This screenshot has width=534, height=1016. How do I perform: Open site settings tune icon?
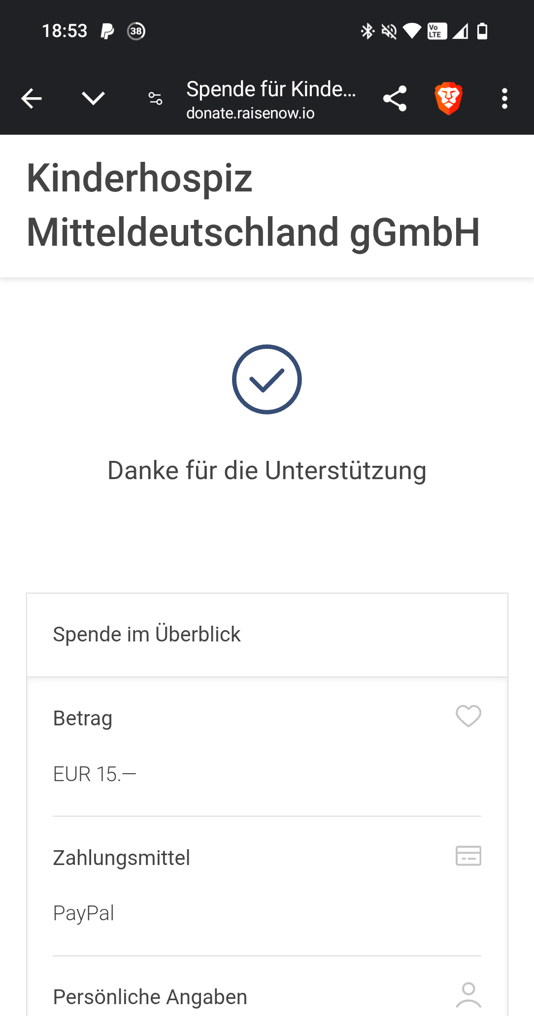(x=155, y=99)
